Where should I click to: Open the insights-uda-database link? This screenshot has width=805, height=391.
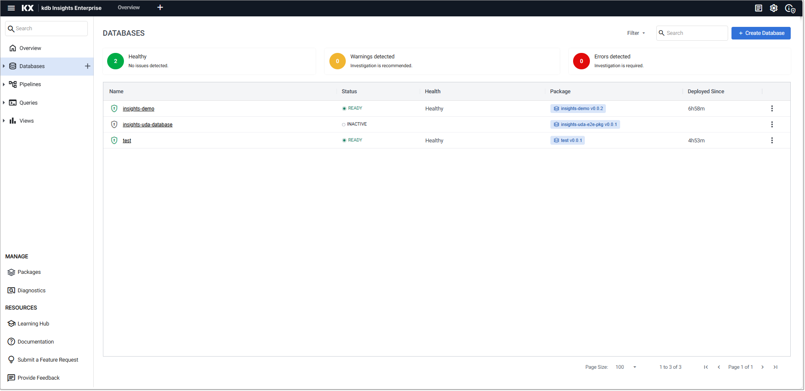147,125
